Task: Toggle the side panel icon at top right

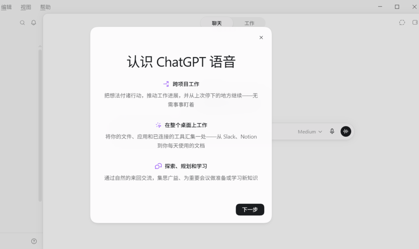Action: (x=415, y=22)
